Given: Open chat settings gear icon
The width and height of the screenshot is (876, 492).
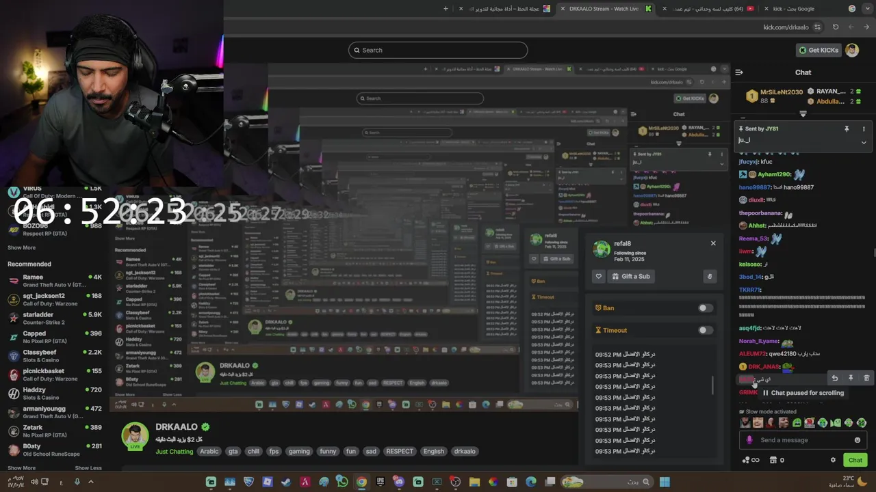Looking at the screenshot, I should tap(833, 460).
